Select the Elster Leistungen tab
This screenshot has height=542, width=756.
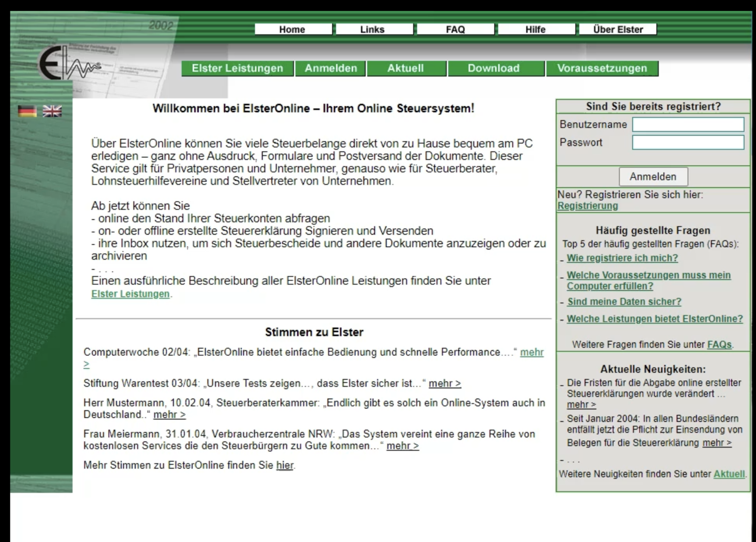(237, 69)
